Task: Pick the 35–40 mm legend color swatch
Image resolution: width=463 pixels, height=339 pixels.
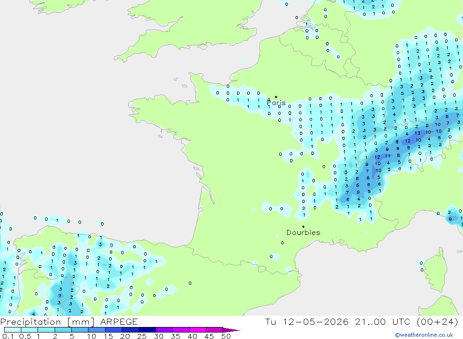Action: click(x=181, y=330)
